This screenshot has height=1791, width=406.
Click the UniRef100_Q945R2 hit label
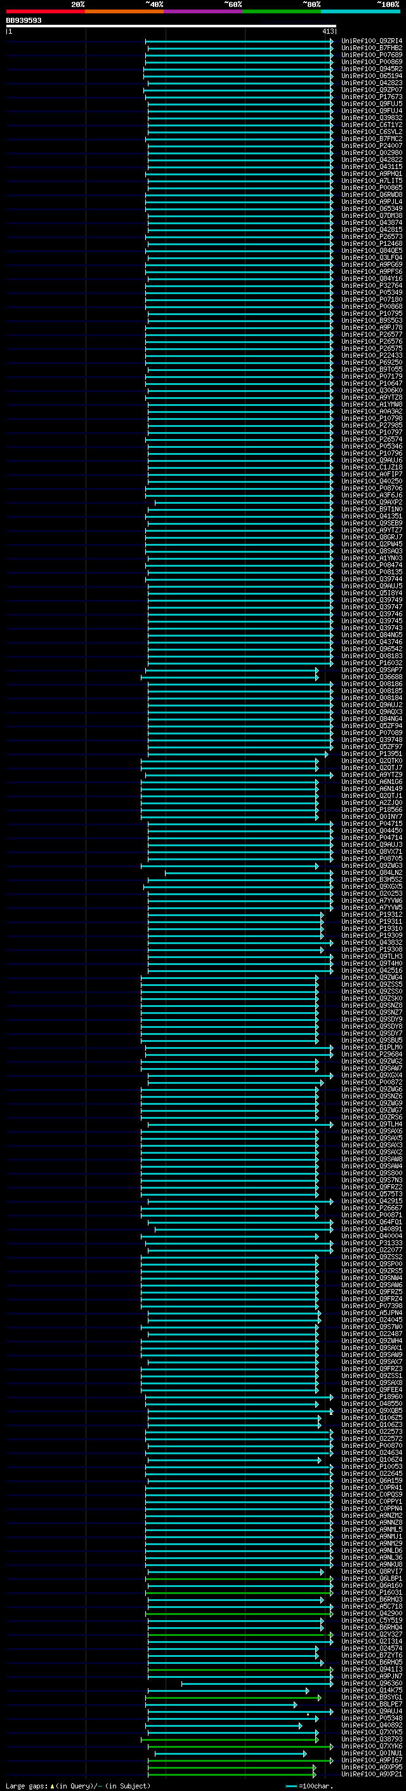click(x=372, y=69)
